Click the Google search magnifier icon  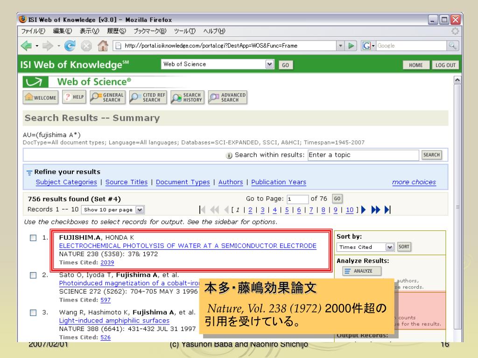[453, 46]
